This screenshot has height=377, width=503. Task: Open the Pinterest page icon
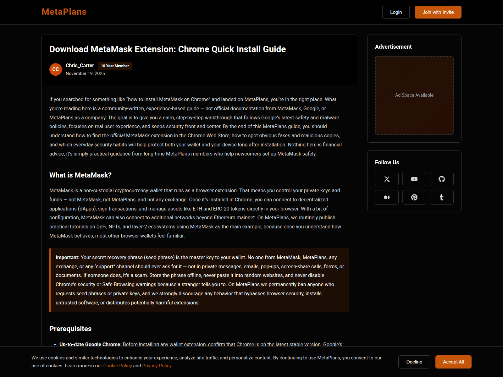coord(414,197)
